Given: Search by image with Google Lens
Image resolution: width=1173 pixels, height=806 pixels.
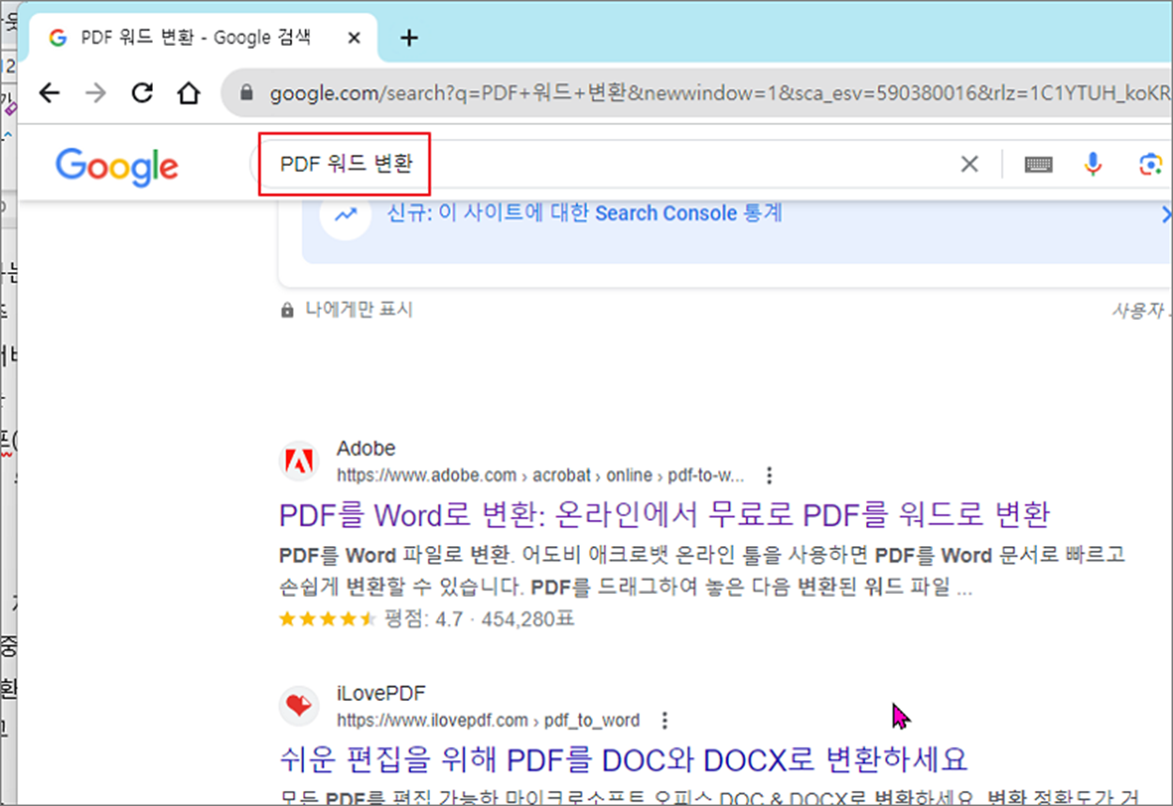Looking at the screenshot, I should [1150, 165].
